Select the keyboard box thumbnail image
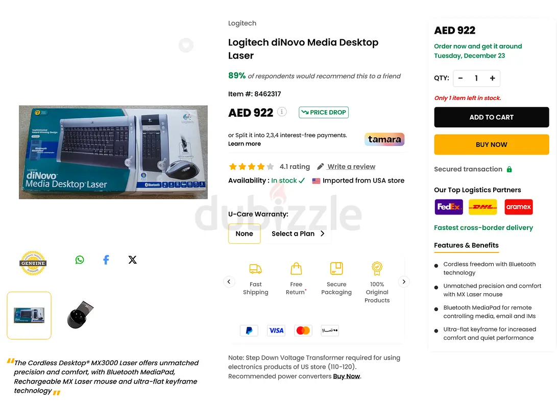Screen dimensions: 557x408 point(29,315)
